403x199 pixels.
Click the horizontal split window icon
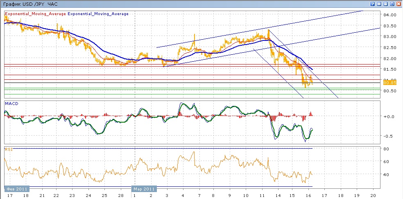pyautogui.click(x=385, y=4)
